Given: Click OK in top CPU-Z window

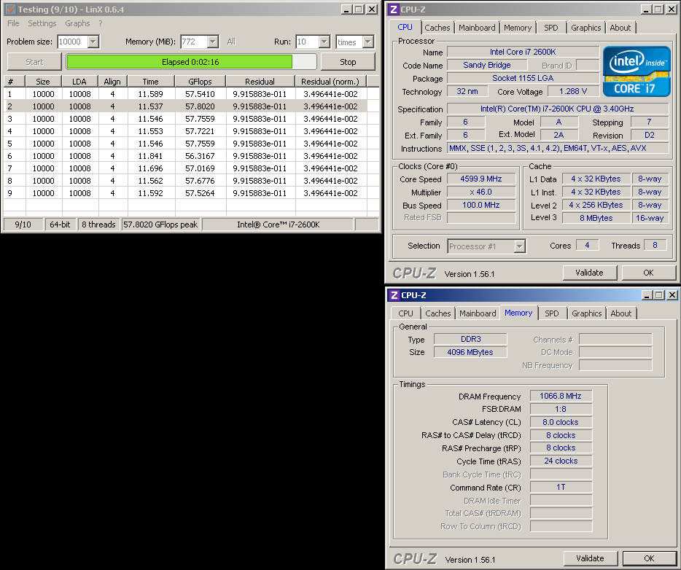Looking at the screenshot, I should 648,273.
